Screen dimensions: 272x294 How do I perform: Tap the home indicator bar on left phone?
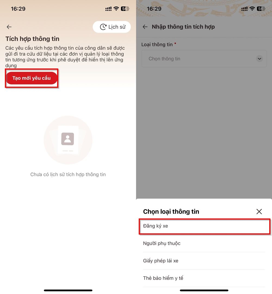click(68, 290)
